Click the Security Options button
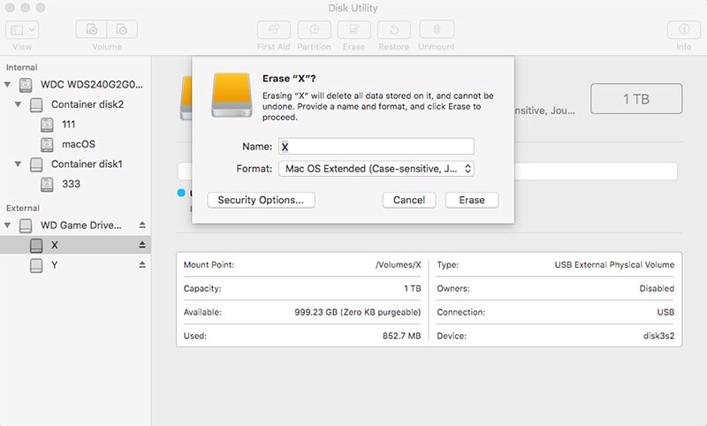707x426 pixels. 261,201
